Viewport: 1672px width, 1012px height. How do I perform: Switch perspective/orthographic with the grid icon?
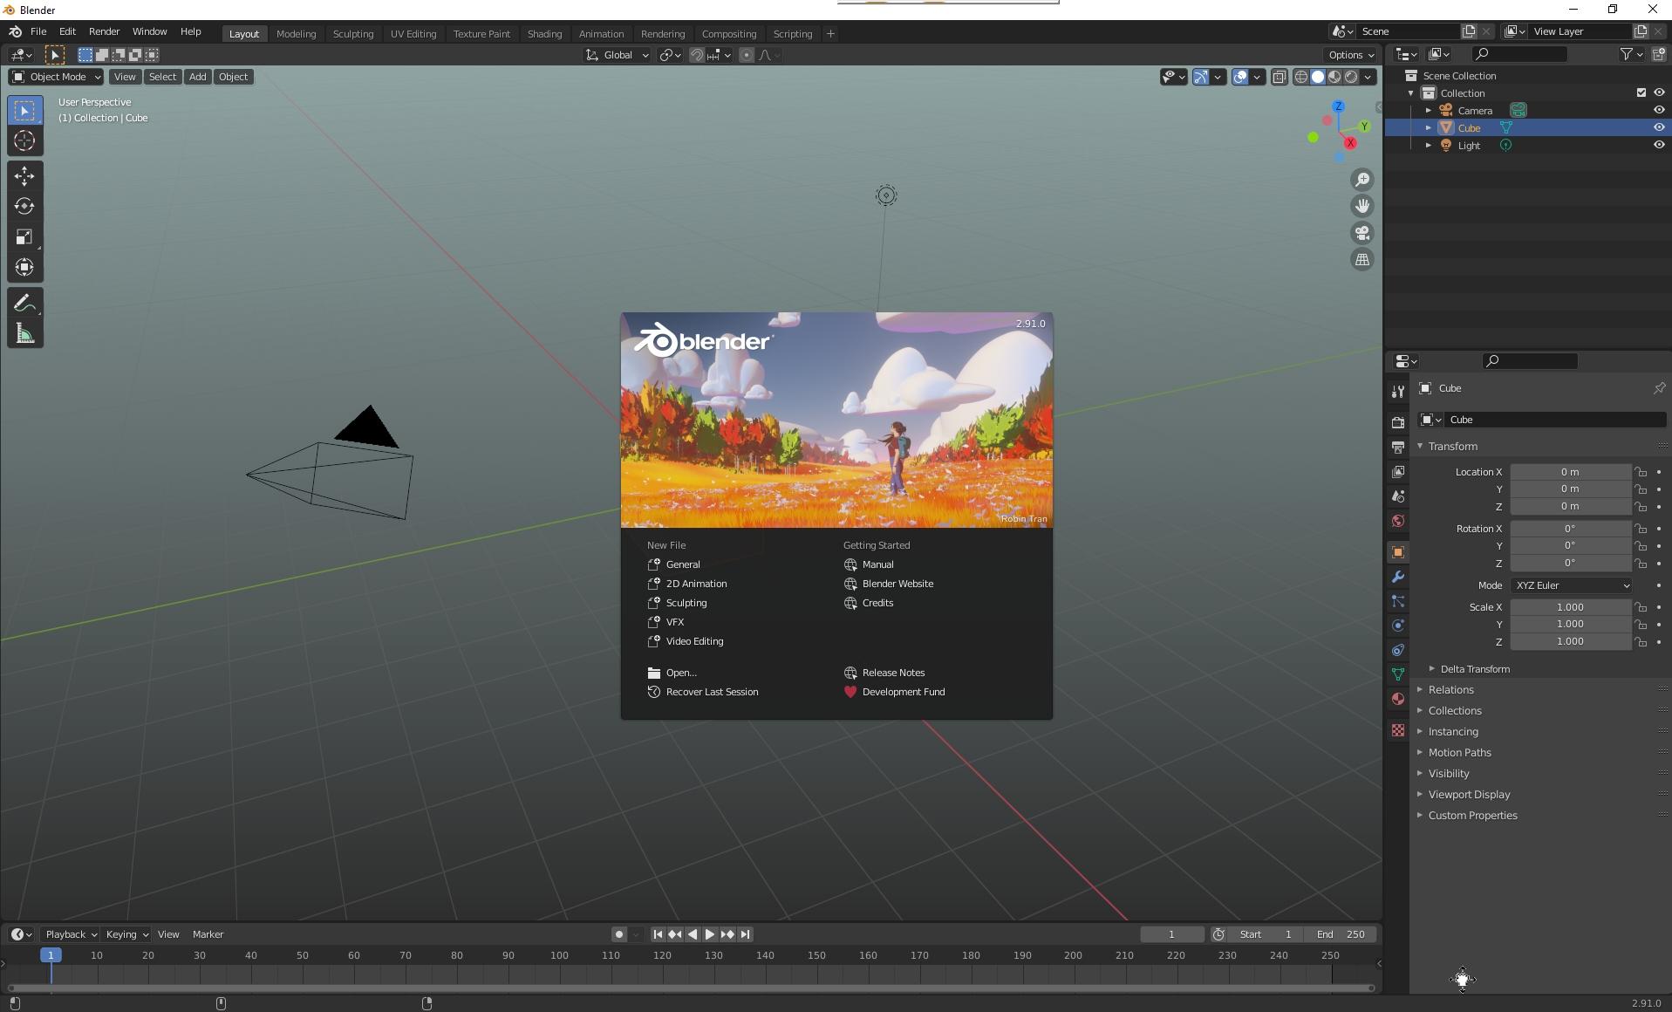(1361, 259)
